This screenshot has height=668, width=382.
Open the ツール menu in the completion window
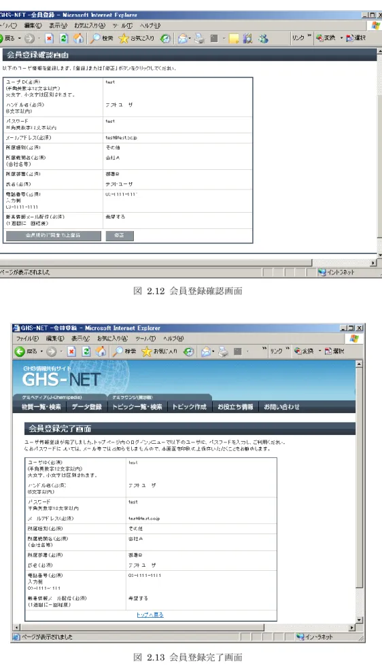(x=146, y=338)
